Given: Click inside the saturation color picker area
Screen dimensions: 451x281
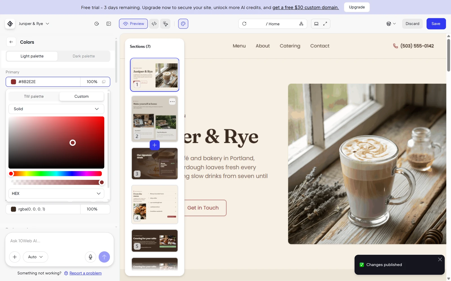Looking at the screenshot, I should 56,142.
